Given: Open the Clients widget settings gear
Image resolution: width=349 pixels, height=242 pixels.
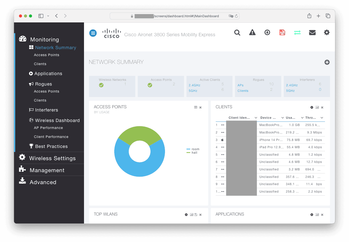Looking at the screenshot, I should (312, 107).
